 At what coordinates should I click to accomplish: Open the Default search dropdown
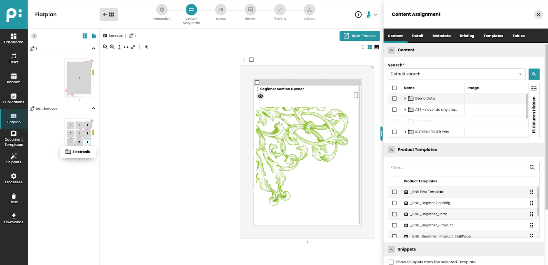pos(456,74)
